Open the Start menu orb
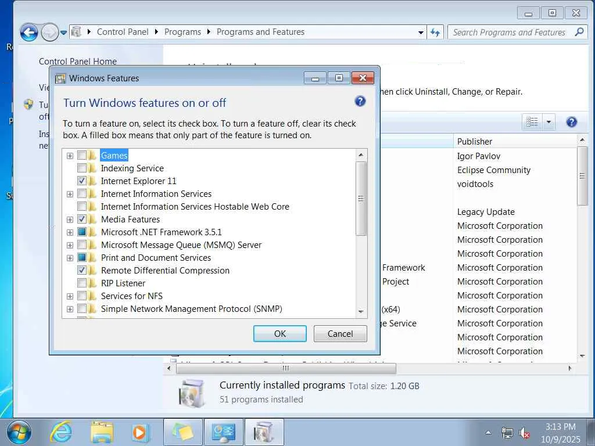595x446 pixels. click(19, 432)
